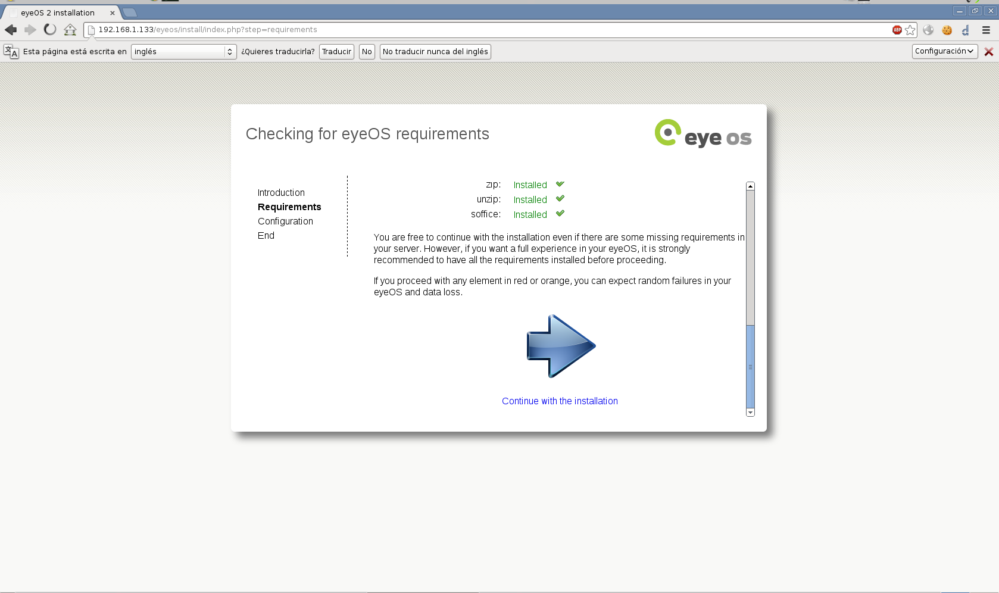Open the Adblock Plus ABP icon
The image size is (999, 593).
[897, 30]
